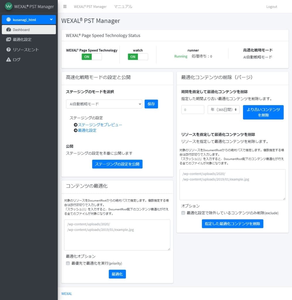Screen dimensions: 292x300
Task: Click the 処理待ち：0 queue text
Action: pos(202,56)
